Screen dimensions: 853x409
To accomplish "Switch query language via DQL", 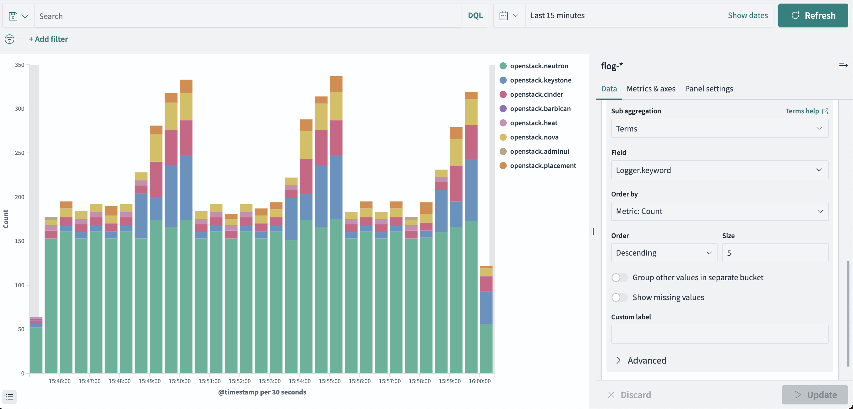I will coord(475,15).
